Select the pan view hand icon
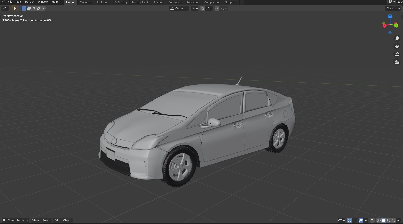The height and width of the screenshot is (224, 403). pos(397,46)
